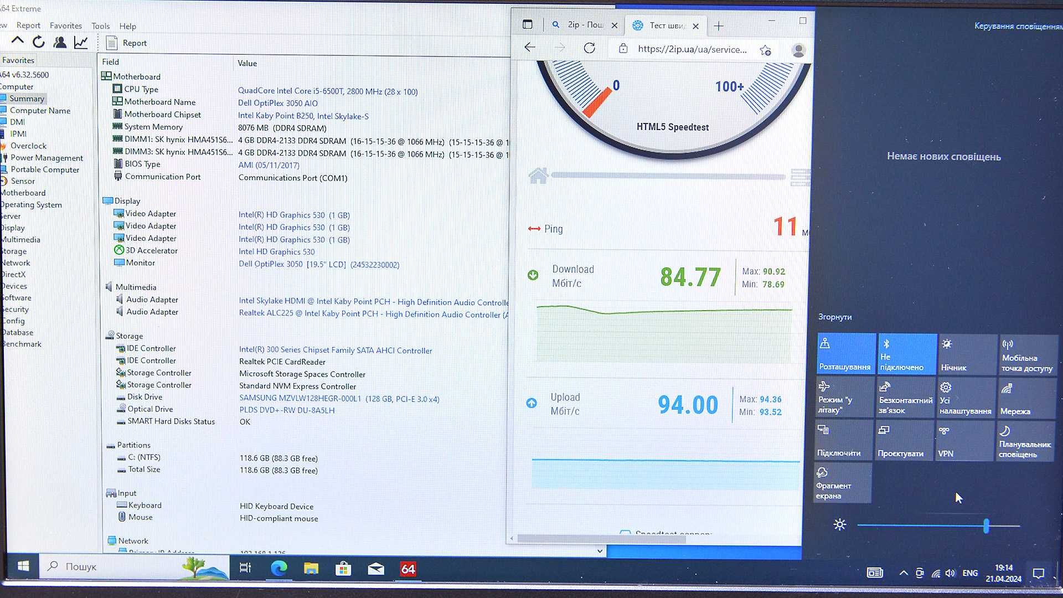
Task: Reload the 2ip speed test page
Action: [590, 48]
